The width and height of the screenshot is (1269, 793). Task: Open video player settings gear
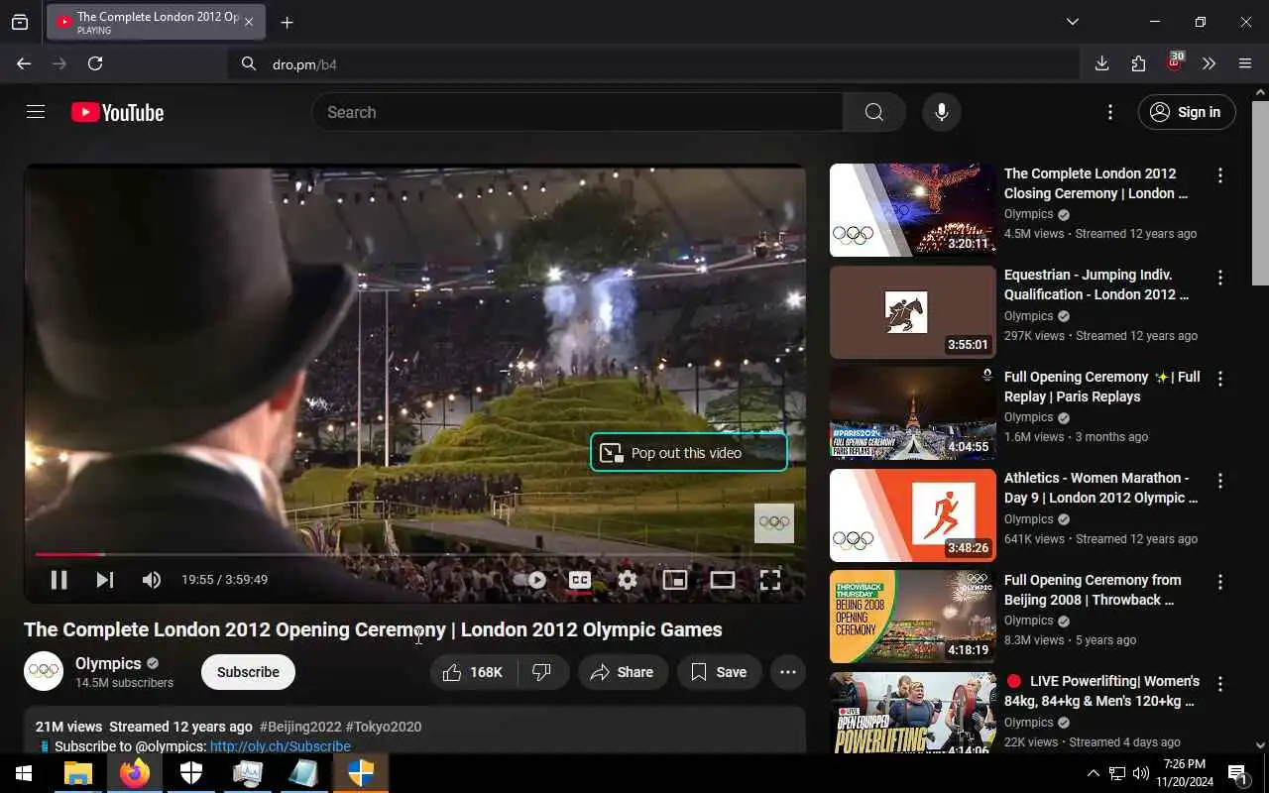point(628,580)
